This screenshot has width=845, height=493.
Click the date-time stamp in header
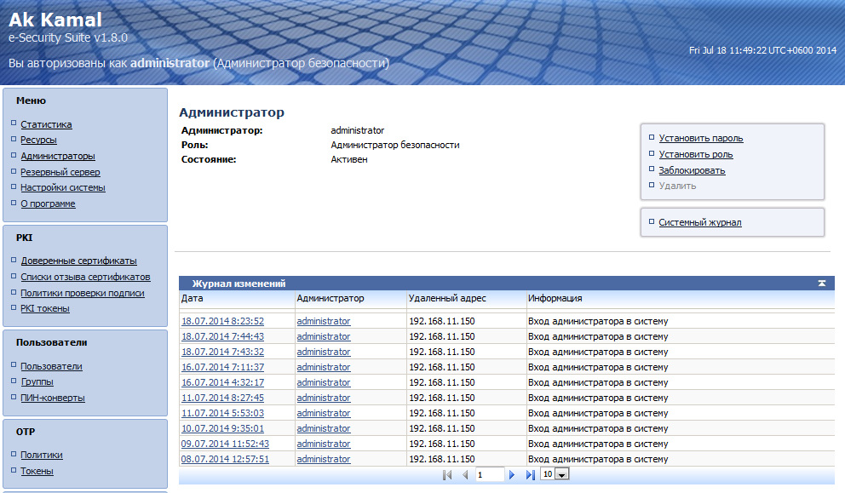pos(762,50)
